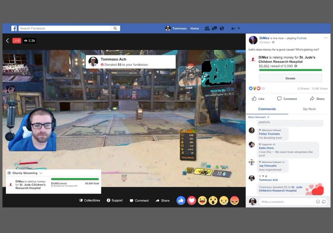Image resolution: width=333 pixels, height=233 pixels.
Task: React with the blue Like thumb
Action: (x=181, y=200)
